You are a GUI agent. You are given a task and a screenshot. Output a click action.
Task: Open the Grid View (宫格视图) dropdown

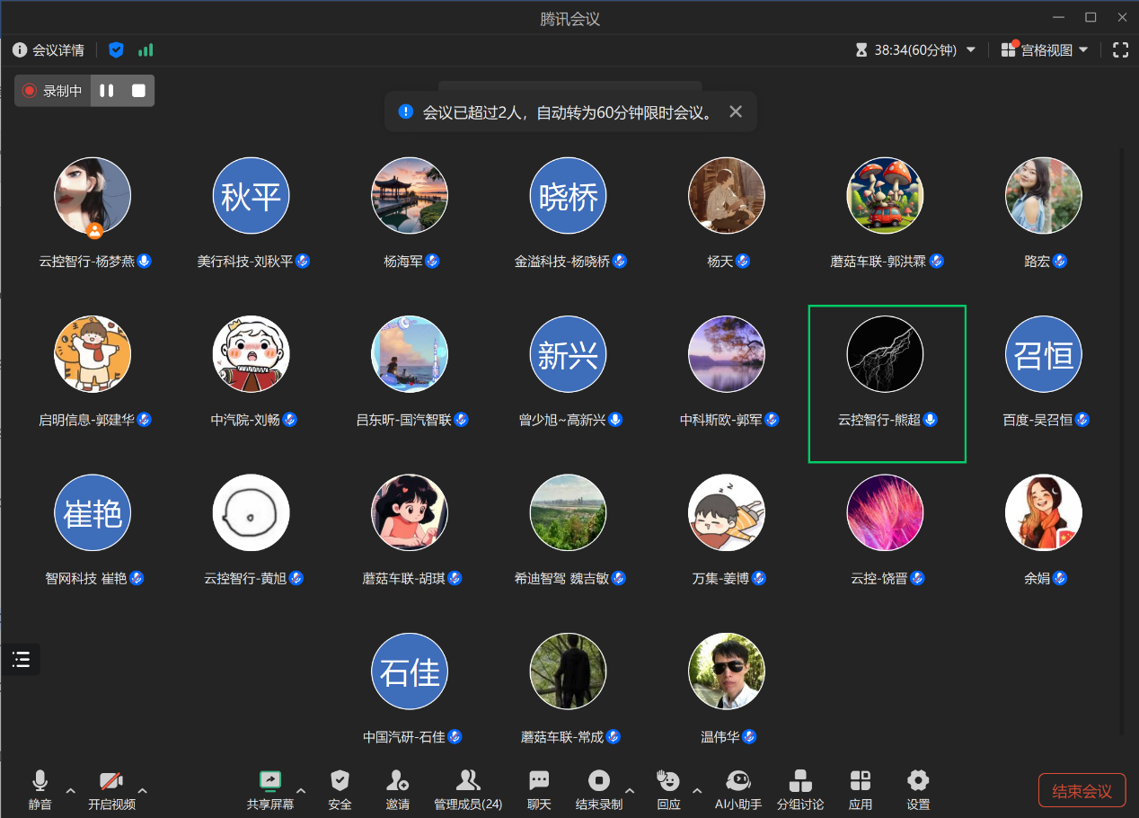pyautogui.click(x=1046, y=50)
